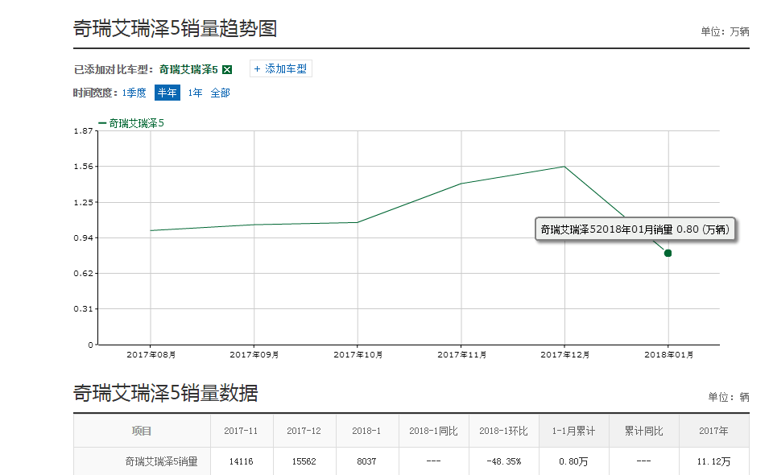Click the 1.87 y-axis value

pos(83,130)
